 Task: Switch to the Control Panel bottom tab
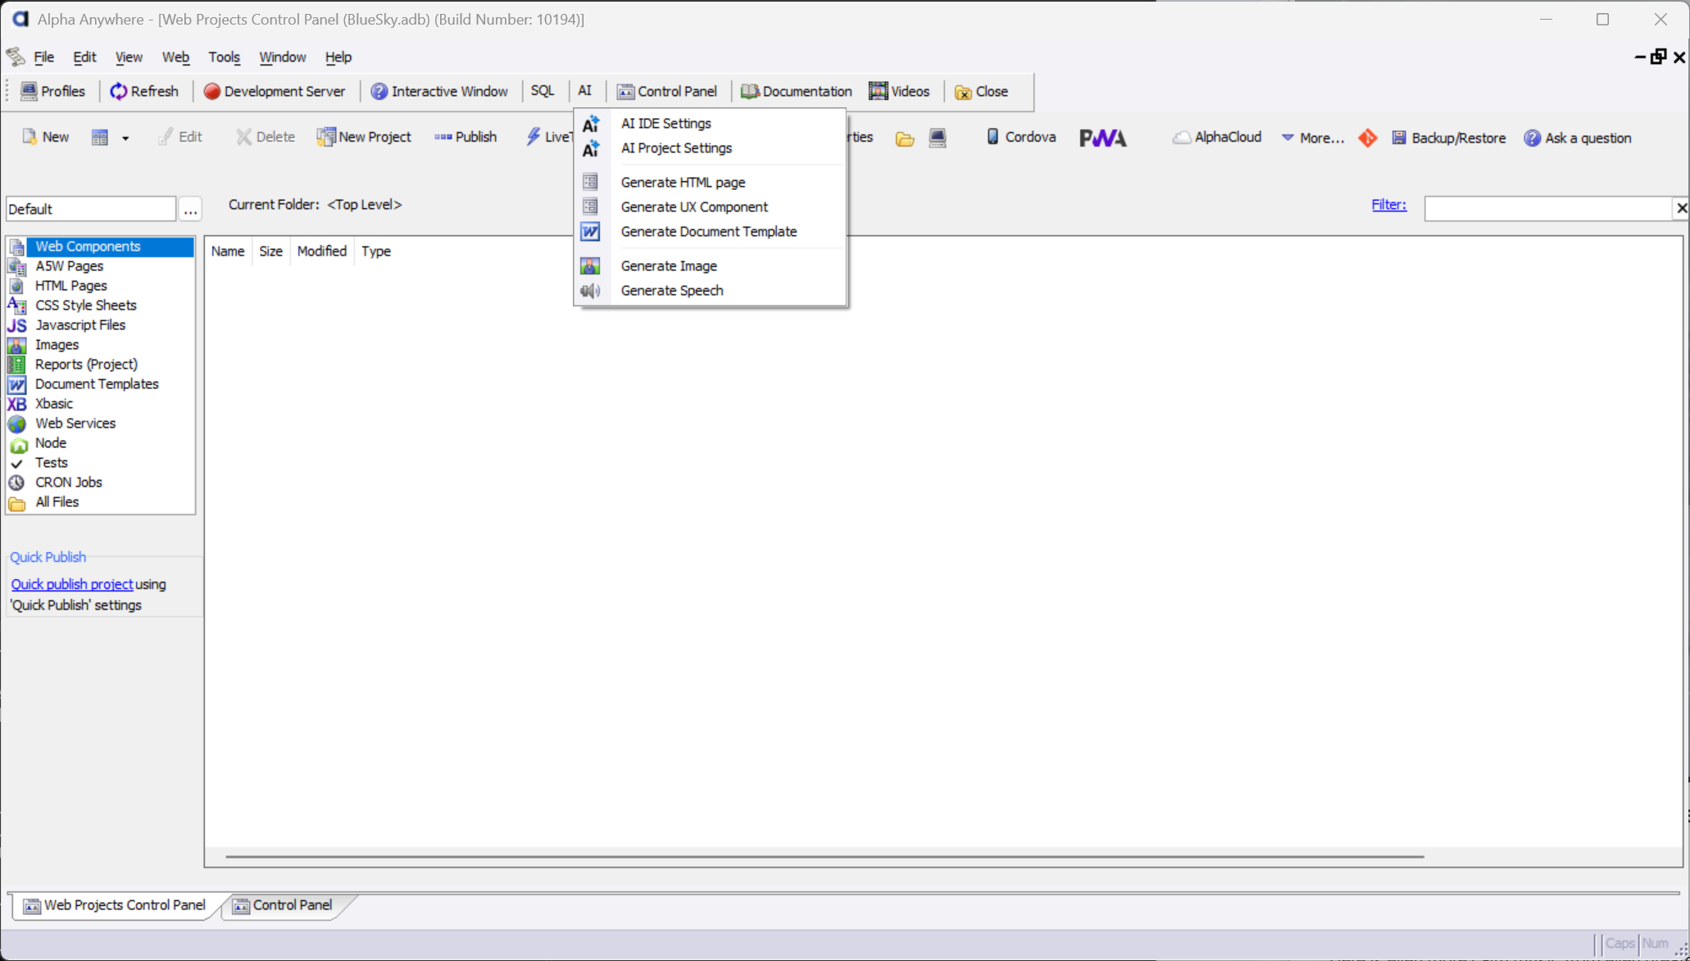(x=284, y=905)
